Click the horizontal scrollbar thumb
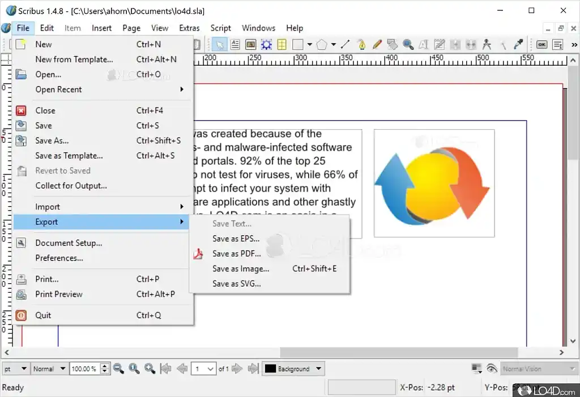 [x=398, y=352]
